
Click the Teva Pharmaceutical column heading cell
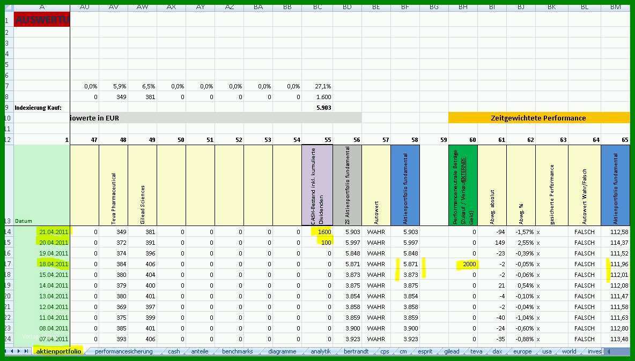(113, 185)
